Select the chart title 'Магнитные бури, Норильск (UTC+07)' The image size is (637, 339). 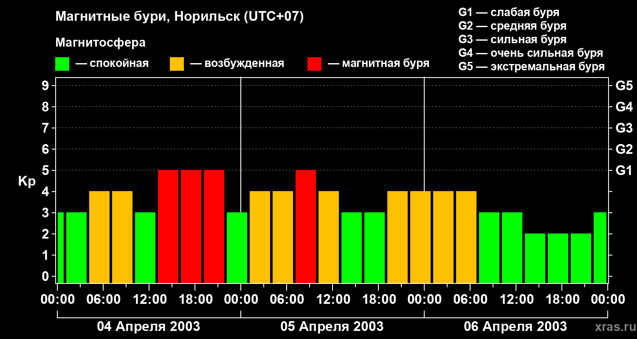point(180,17)
